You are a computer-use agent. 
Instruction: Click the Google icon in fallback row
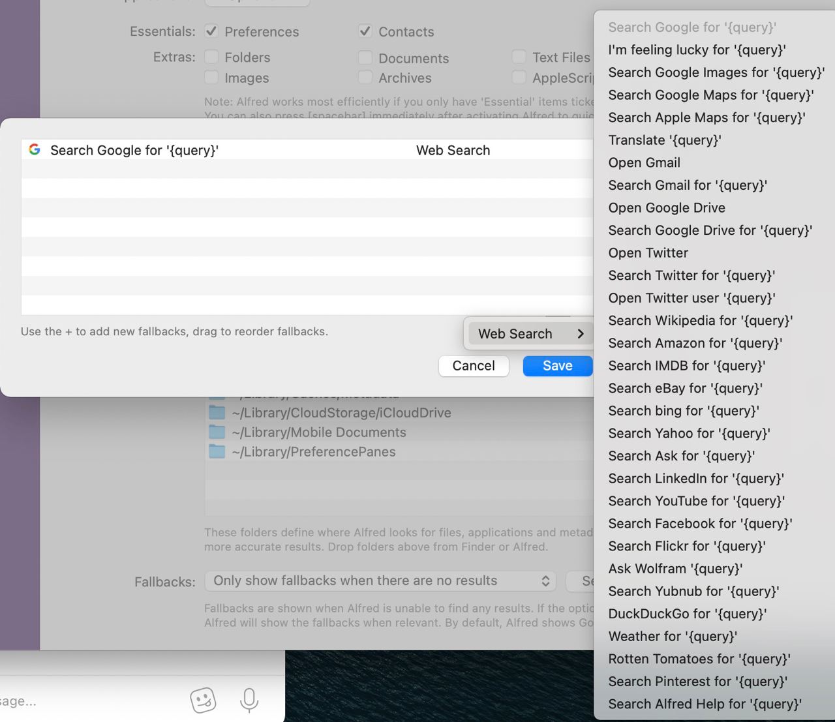click(35, 150)
